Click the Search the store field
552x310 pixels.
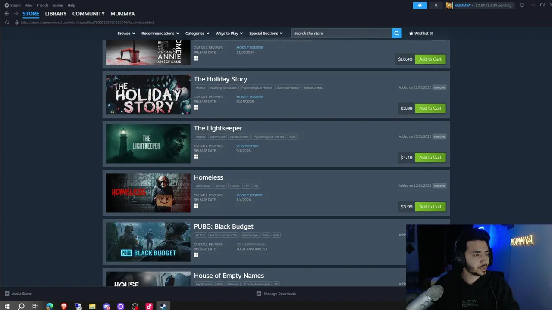point(341,33)
